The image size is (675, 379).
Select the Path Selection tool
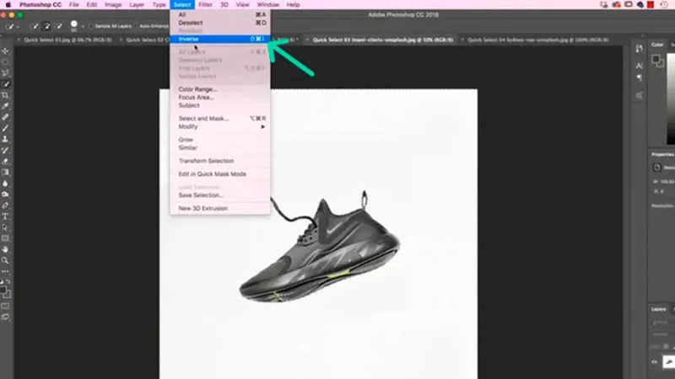(5, 227)
